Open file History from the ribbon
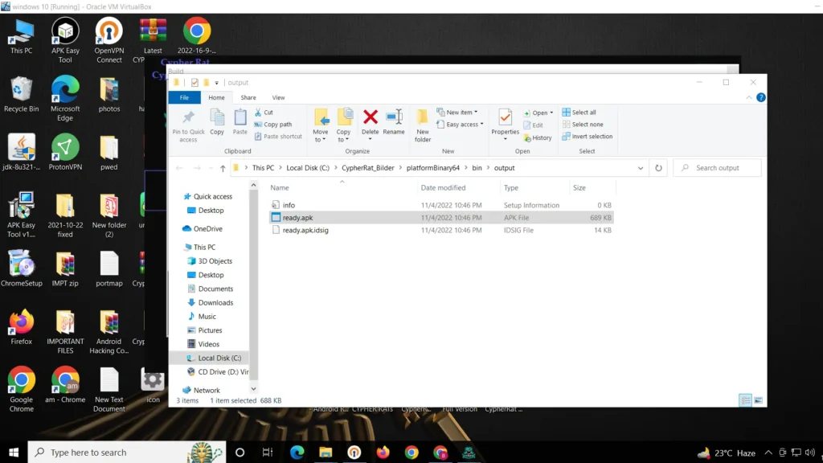Image resolution: width=823 pixels, height=463 pixels. (538, 138)
